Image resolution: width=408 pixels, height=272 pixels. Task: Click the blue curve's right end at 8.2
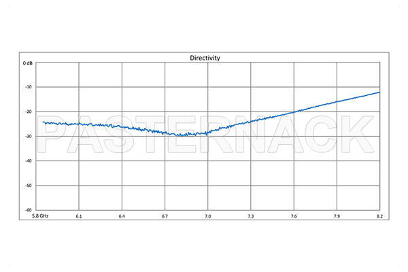[x=379, y=92]
